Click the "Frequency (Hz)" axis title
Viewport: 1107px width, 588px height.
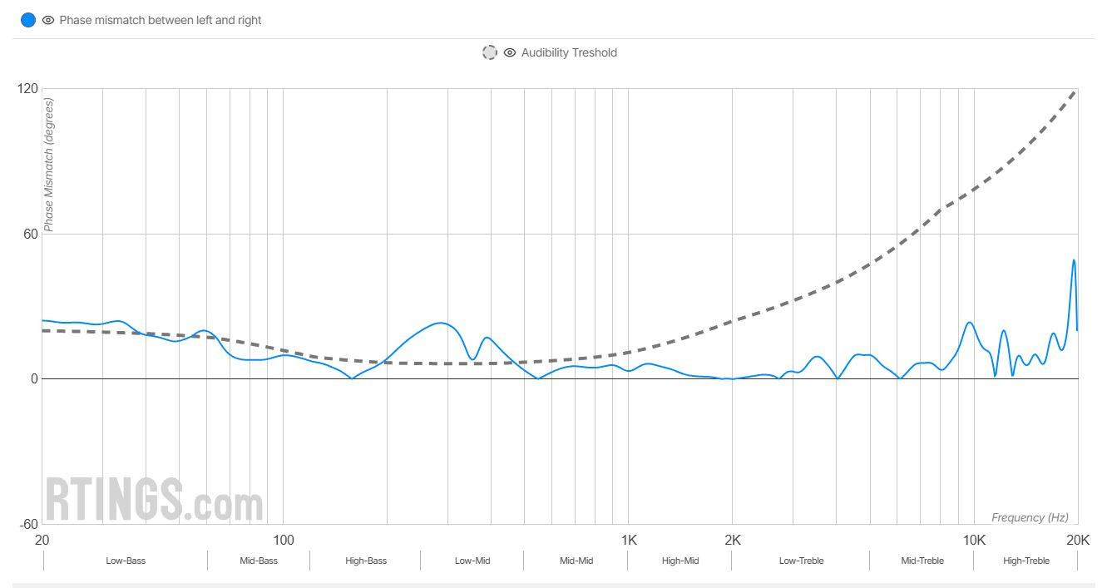point(1030,517)
